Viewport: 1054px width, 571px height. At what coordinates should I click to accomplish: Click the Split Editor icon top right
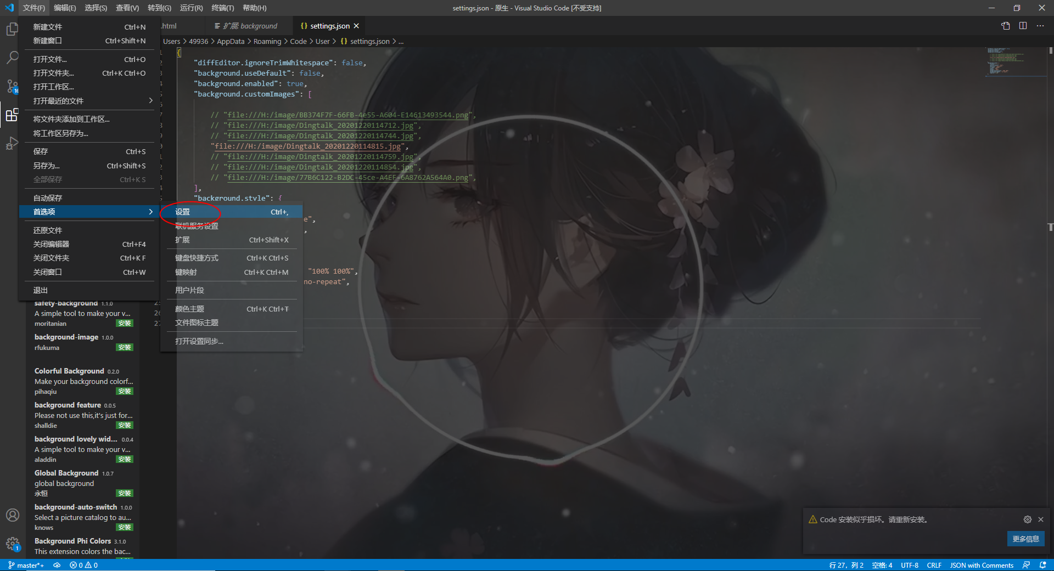[1023, 26]
